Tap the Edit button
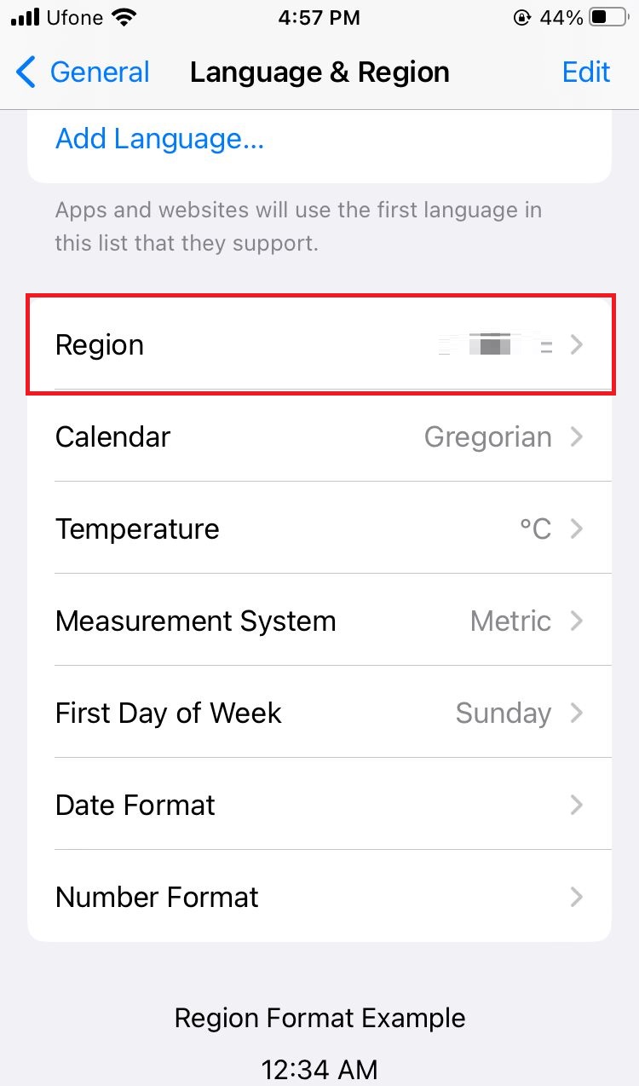 (x=586, y=72)
